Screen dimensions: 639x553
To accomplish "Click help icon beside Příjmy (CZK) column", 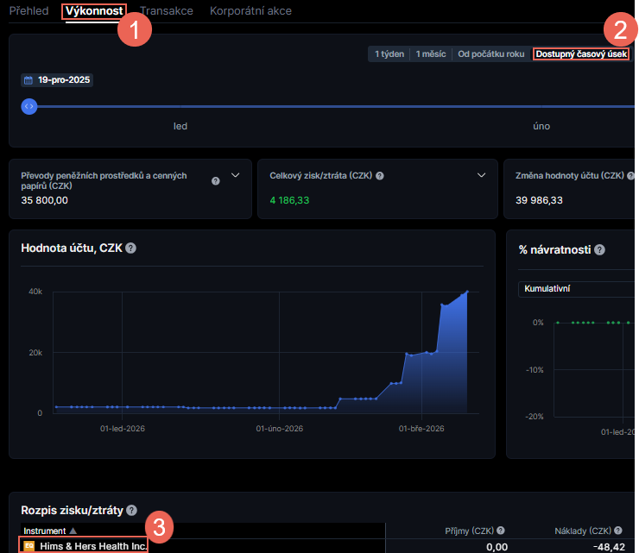I will [x=501, y=531].
